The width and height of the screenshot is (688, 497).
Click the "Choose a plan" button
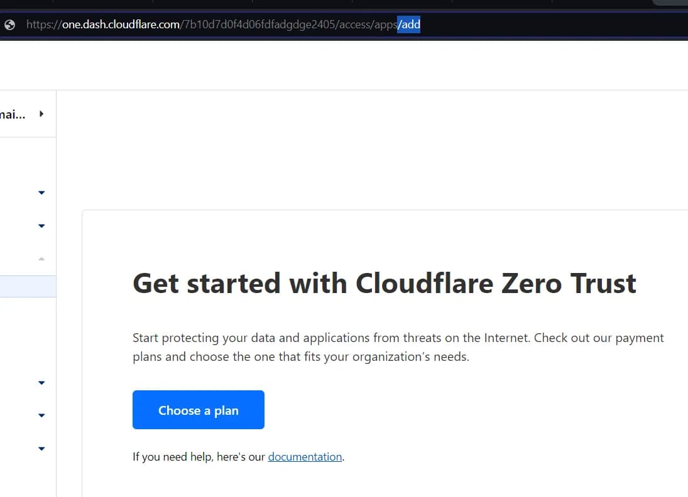198,410
